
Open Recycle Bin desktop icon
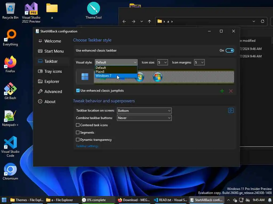10,11
